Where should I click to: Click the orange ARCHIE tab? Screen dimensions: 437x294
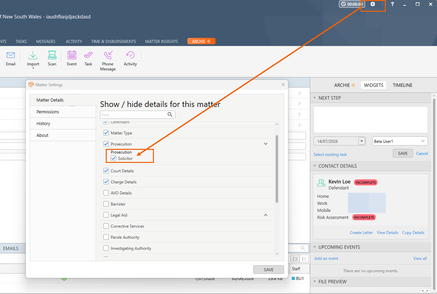pyautogui.click(x=201, y=41)
